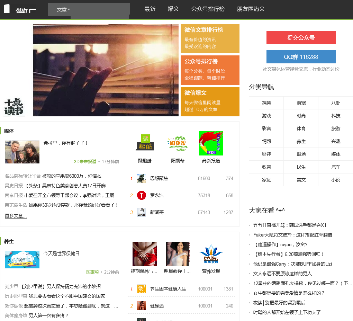The width and height of the screenshot is (353, 321).
Task: Open the 家庭 category
Action: tap(266, 180)
